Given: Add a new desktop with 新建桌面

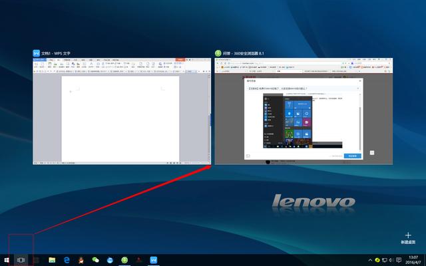Looking at the screenshot, I should pyautogui.click(x=408, y=238).
